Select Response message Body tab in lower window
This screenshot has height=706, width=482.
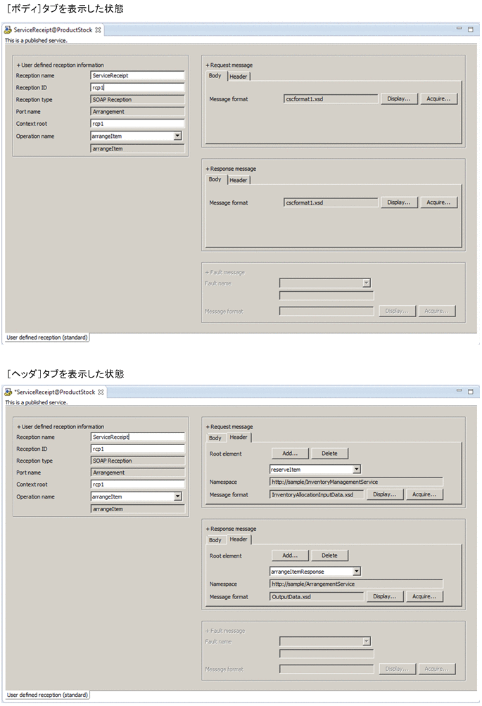(x=215, y=540)
